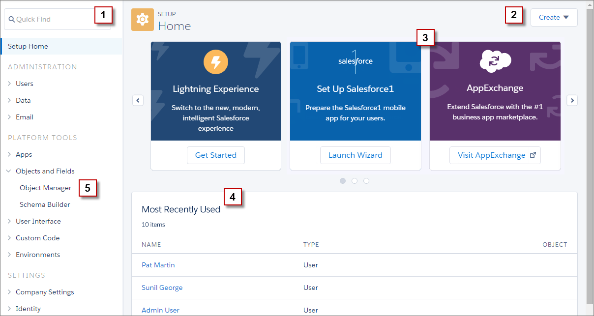
Task: Click the Visit AppExchange button
Action: [495, 155]
